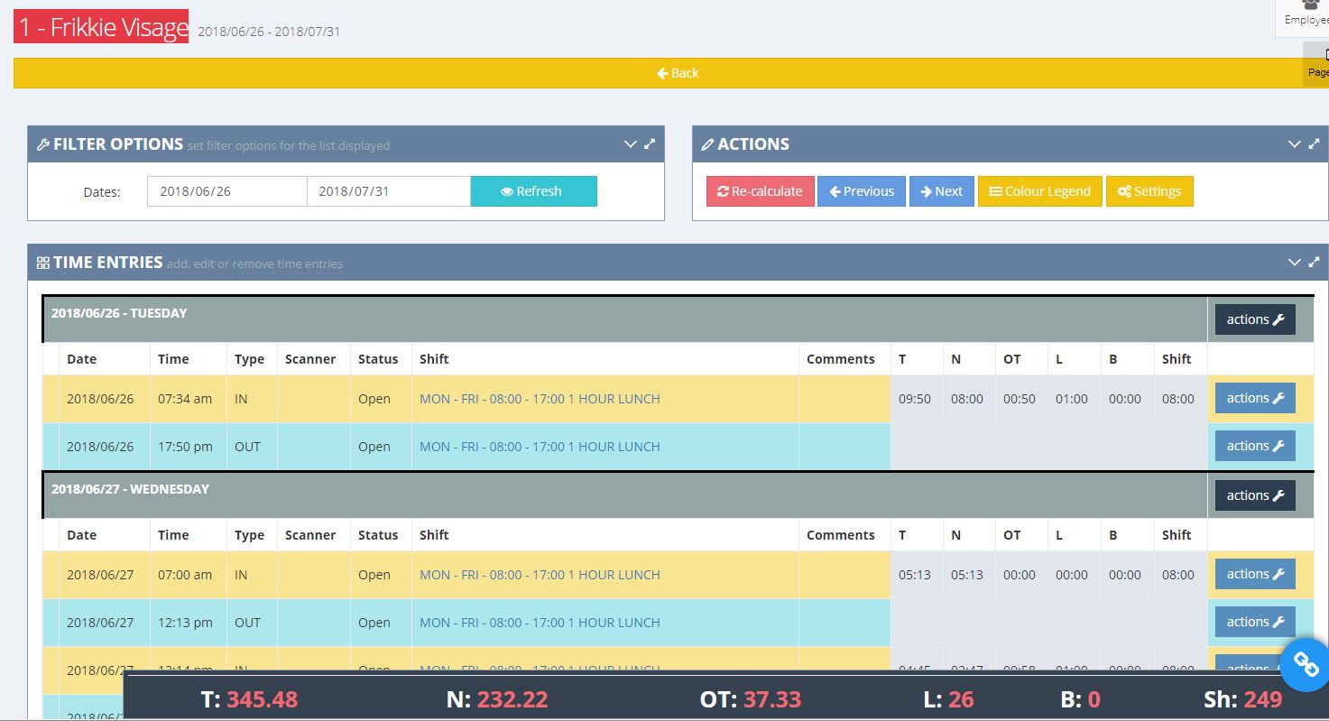This screenshot has width=1329, height=721.
Task: Maximize the Filter Options panel
Action: pyautogui.click(x=650, y=144)
